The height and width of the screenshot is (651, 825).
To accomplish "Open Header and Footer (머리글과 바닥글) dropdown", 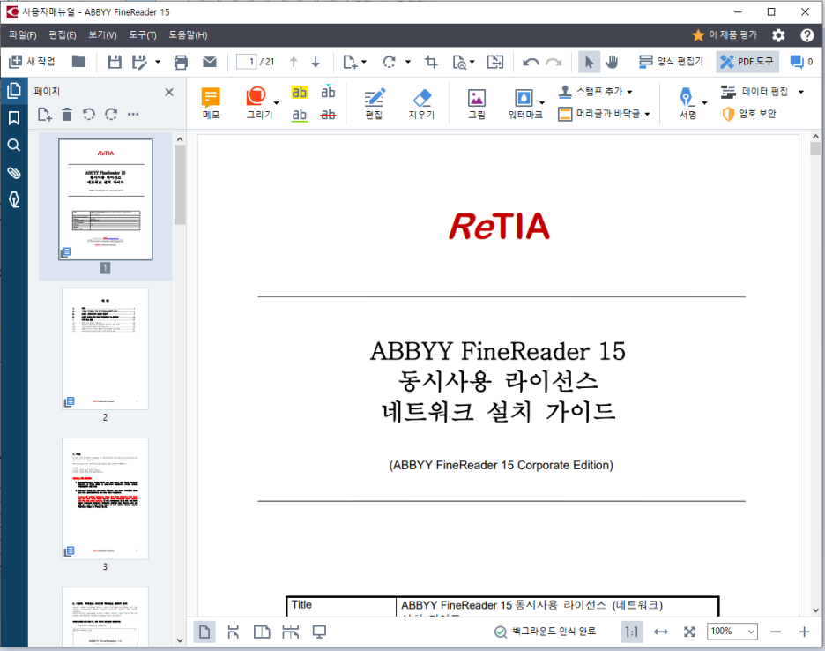I will coord(604,114).
